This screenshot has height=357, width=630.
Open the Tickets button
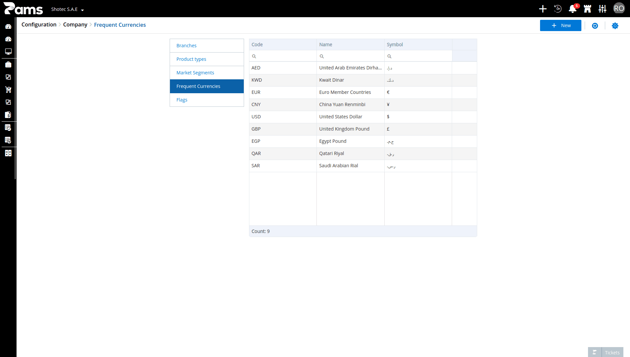(x=612, y=352)
